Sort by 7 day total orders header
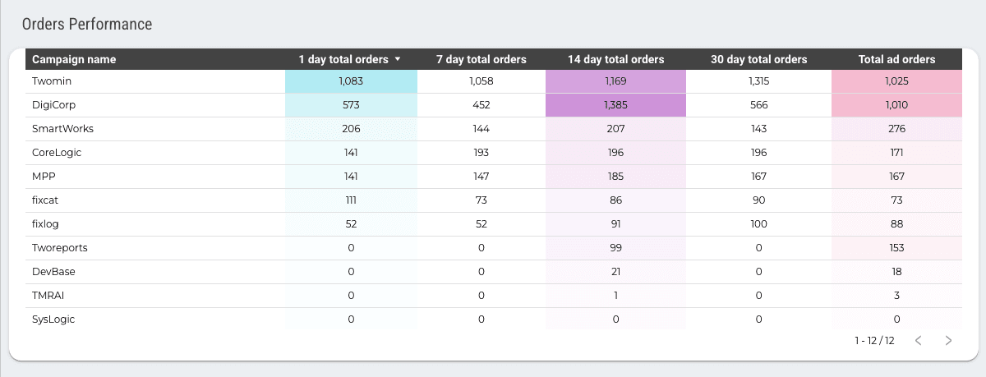Image resolution: width=986 pixels, height=377 pixels. [x=481, y=59]
